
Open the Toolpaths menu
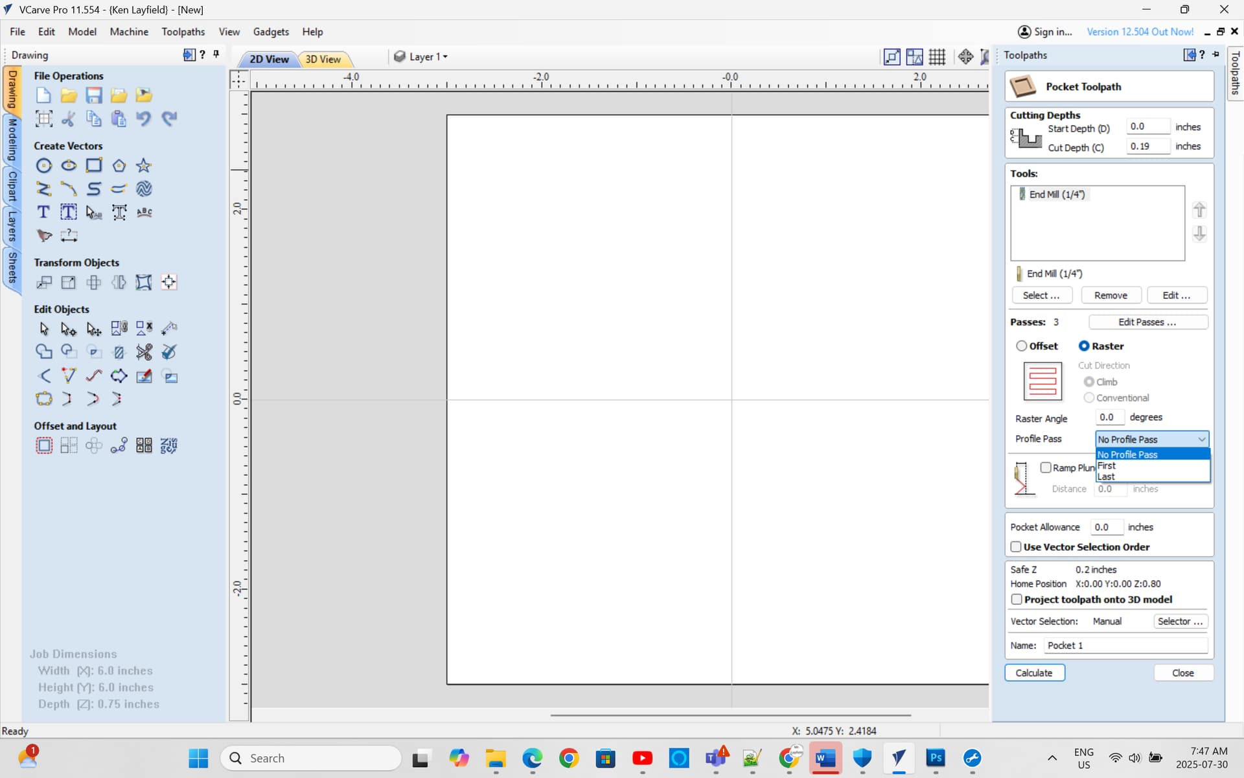point(183,31)
